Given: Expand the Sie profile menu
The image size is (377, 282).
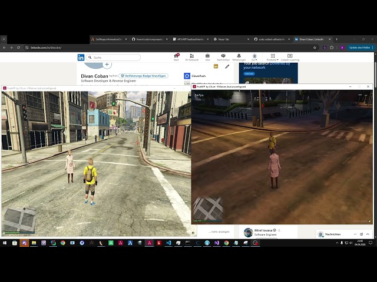Looking at the screenshot, I should tap(254, 58).
